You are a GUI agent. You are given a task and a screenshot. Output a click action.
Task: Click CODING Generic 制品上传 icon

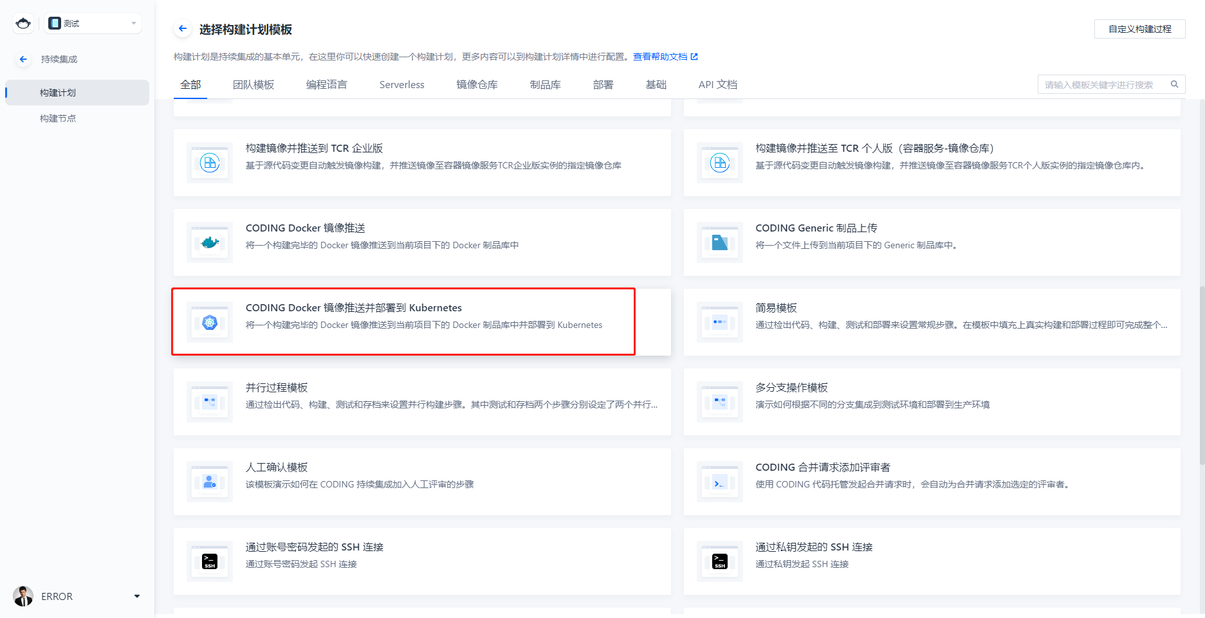tap(720, 242)
